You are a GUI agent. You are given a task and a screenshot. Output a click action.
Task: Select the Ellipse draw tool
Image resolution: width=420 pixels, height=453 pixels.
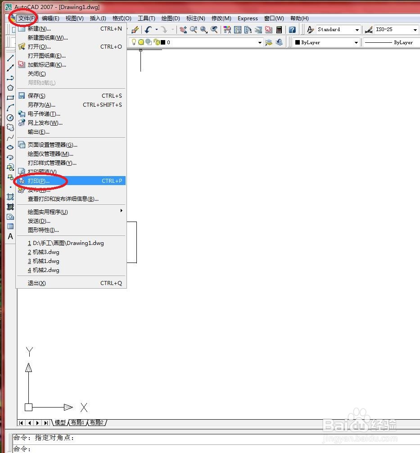click(10, 147)
